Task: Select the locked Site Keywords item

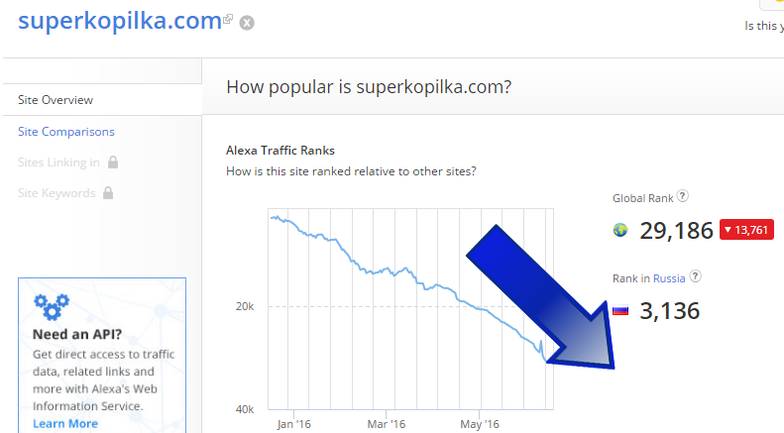Action: coord(56,193)
